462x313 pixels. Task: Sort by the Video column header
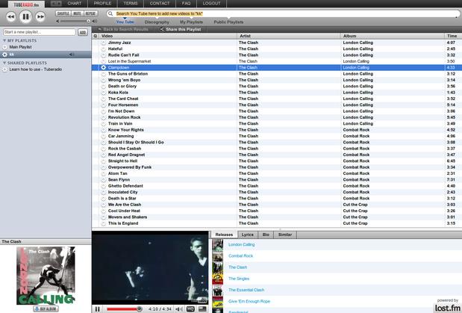click(168, 36)
